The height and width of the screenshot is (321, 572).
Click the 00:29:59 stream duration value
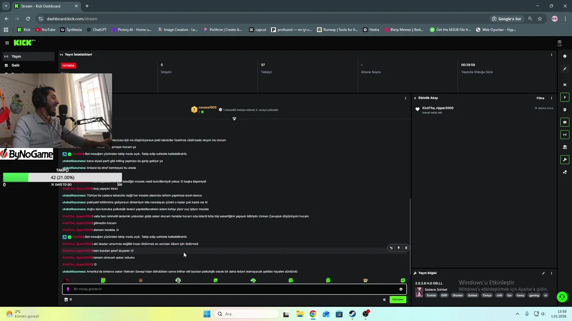[468, 65]
